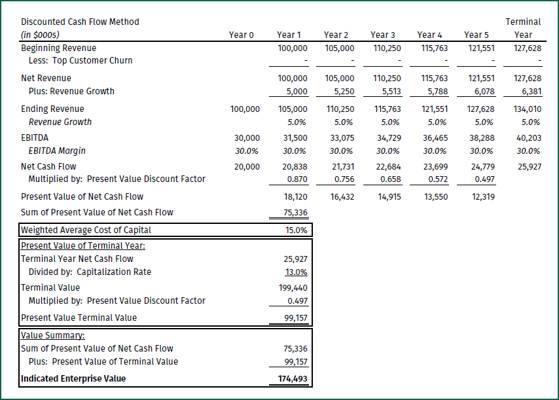Viewport: 559px width, 400px height.
Task: Click the 'EBITDA Margin' row label
Action: (57, 151)
